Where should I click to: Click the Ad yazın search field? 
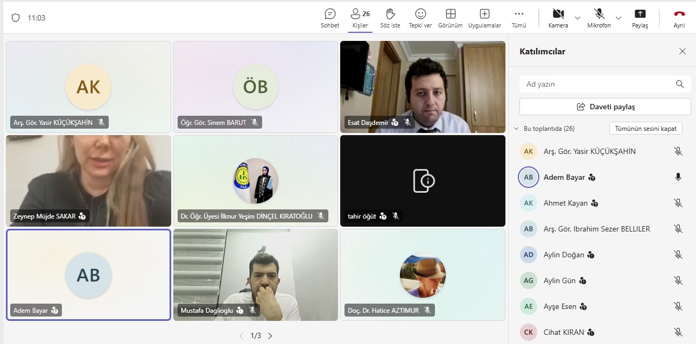coord(597,84)
